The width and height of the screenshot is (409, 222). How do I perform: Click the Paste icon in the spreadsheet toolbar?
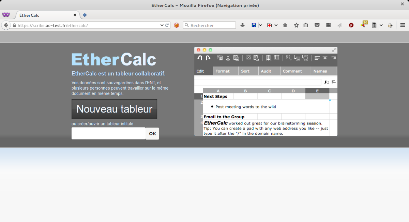tap(236, 58)
